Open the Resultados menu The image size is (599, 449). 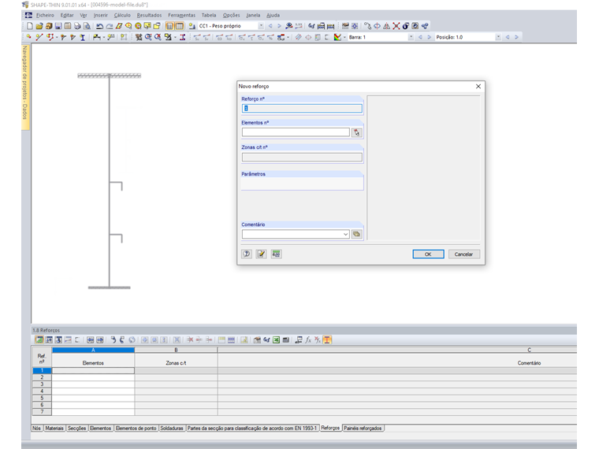(149, 15)
